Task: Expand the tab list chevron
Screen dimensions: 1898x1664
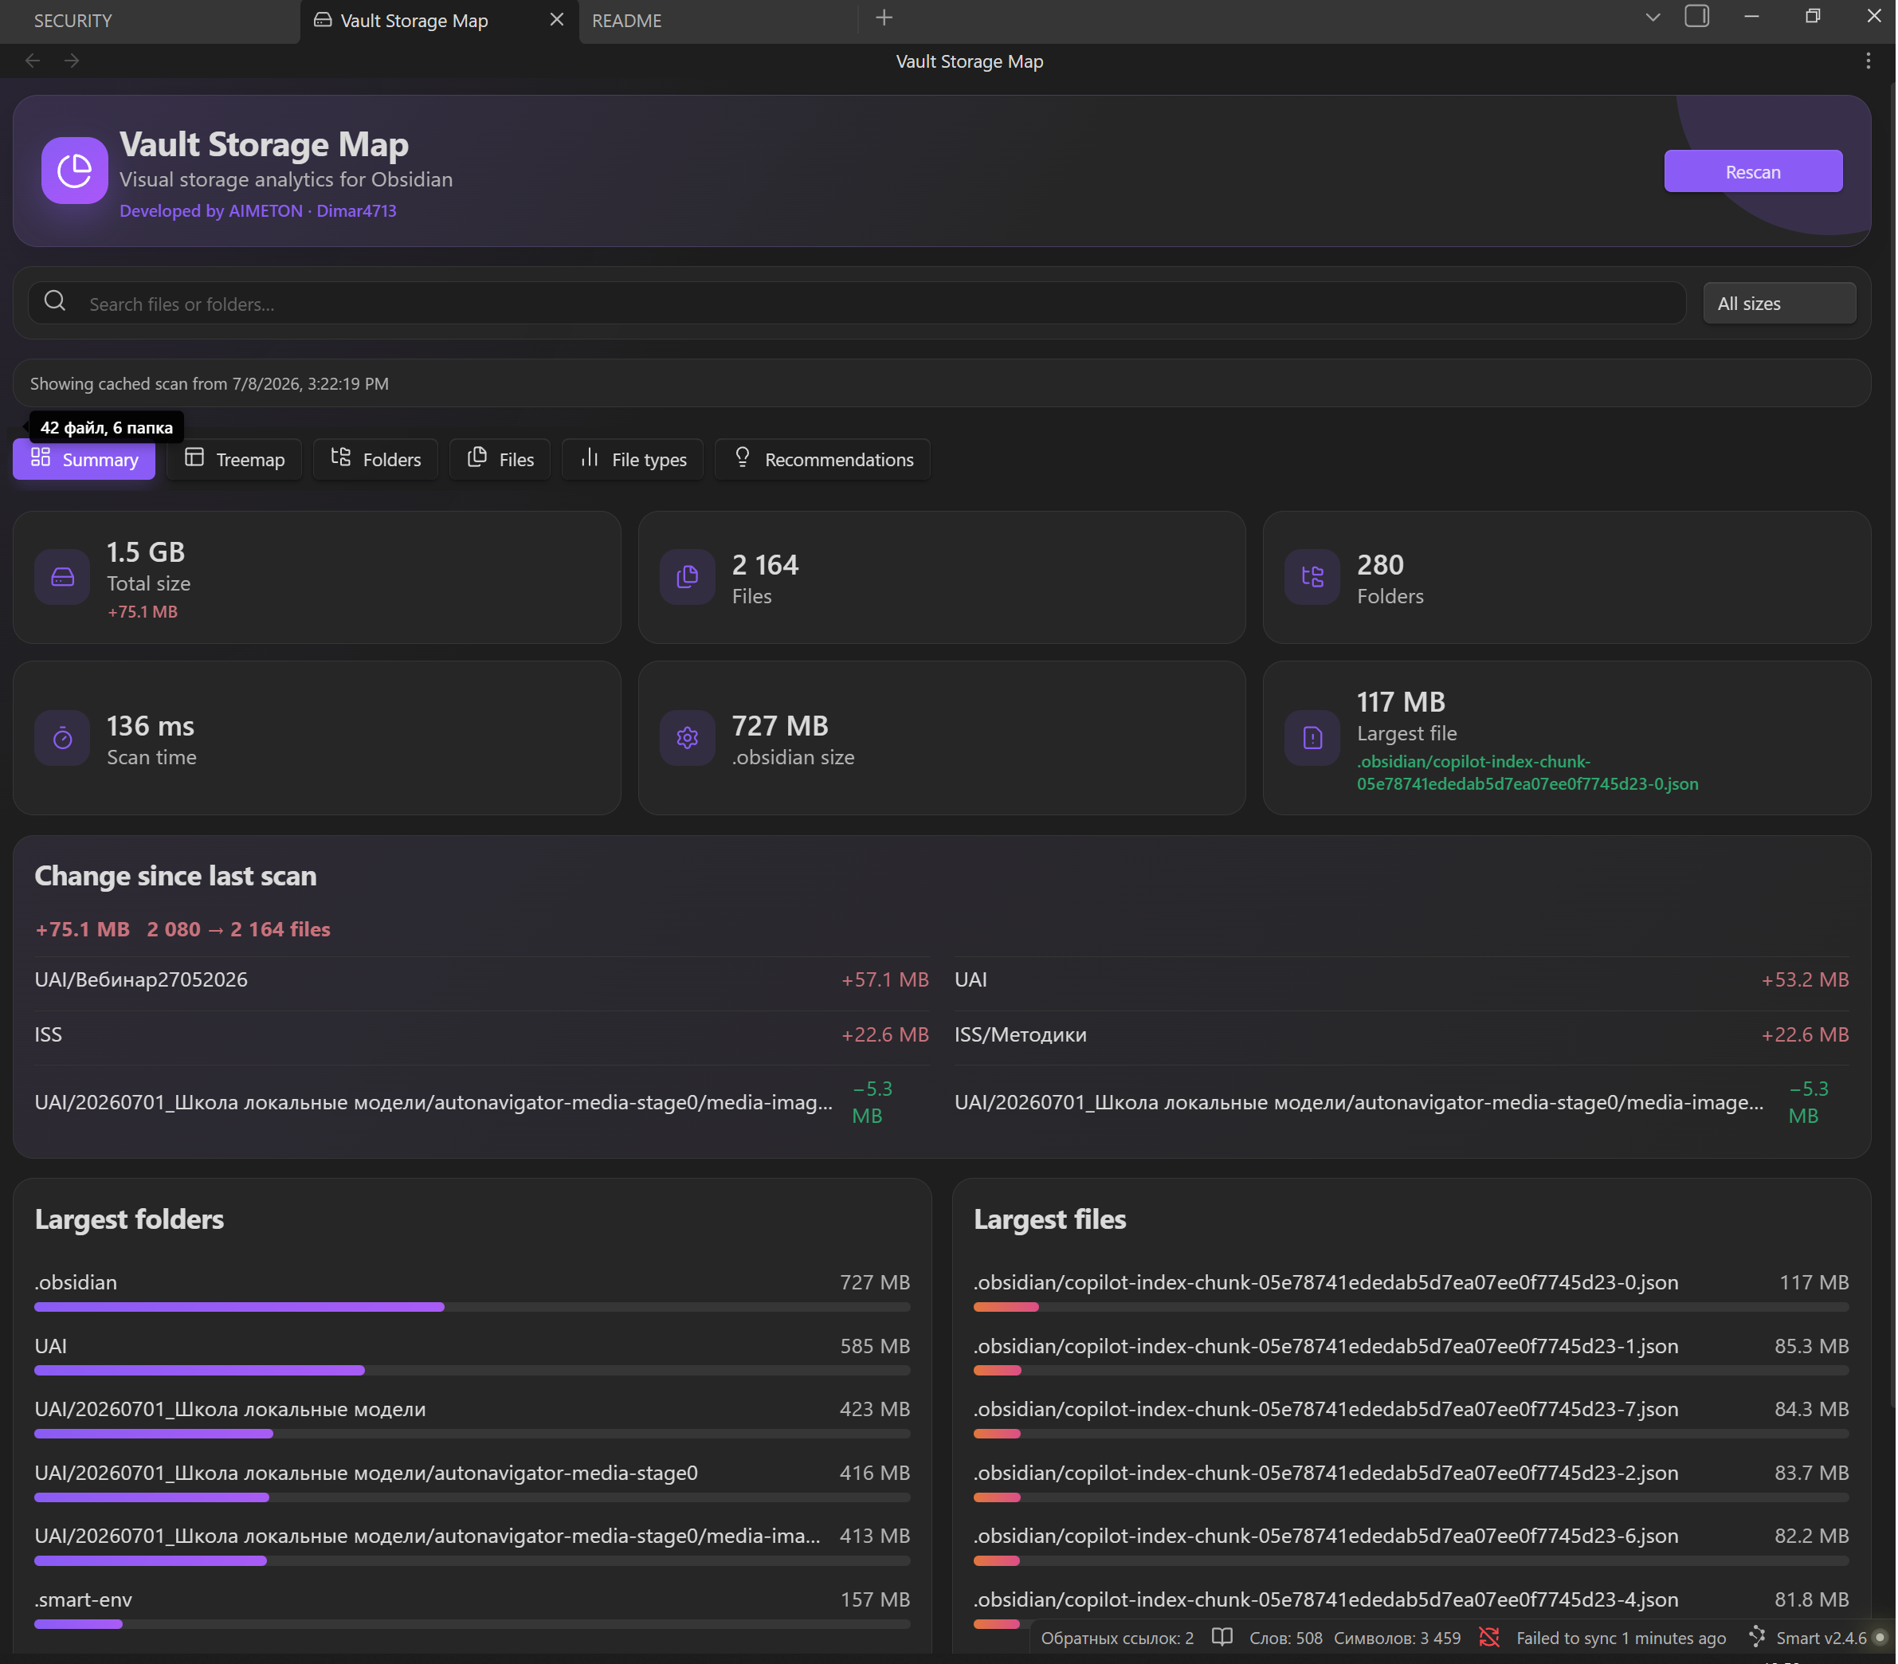Action: point(1652,18)
